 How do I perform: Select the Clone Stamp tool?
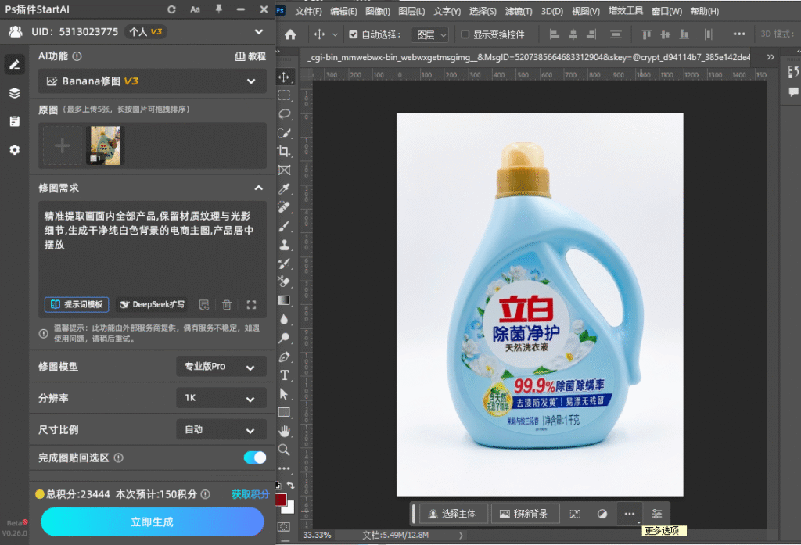pyautogui.click(x=284, y=245)
